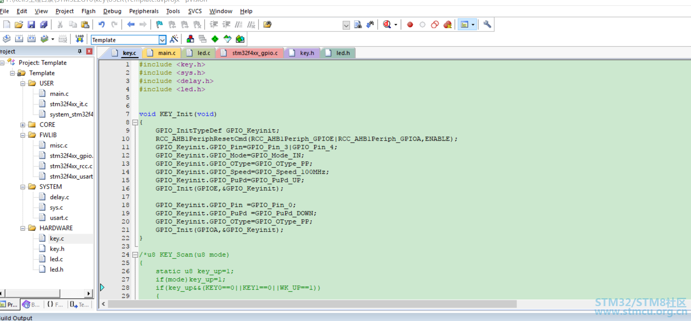
Task: Collapse the USER folder
Action: click(x=23, y=84)
